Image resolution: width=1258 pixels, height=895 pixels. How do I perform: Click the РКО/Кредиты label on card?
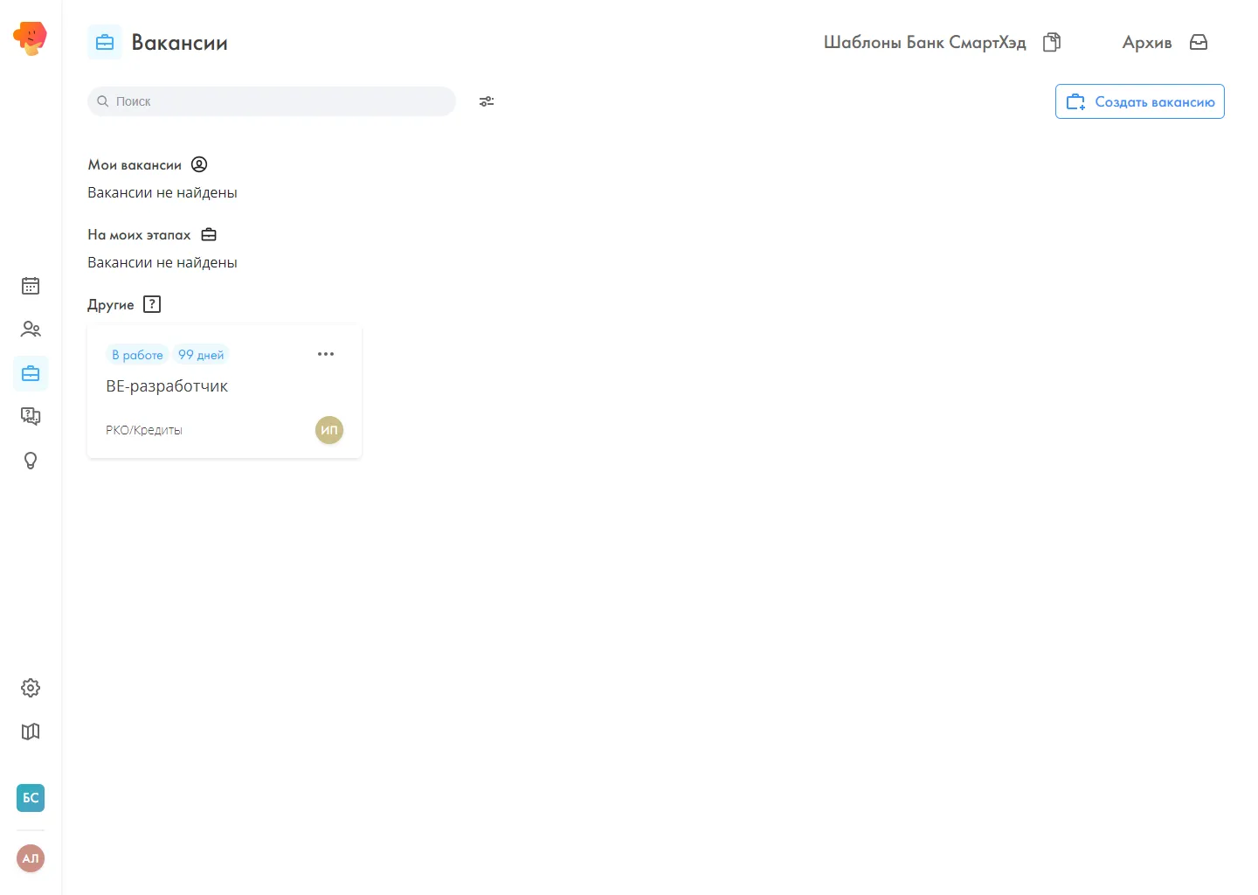pos(144,430)
